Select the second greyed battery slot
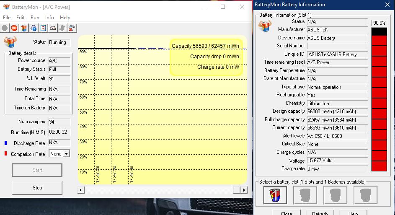The width and height of the screenshot is (395, 215). [305, 195]
